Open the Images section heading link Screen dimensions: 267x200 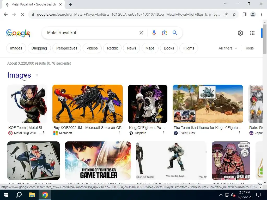19,75
